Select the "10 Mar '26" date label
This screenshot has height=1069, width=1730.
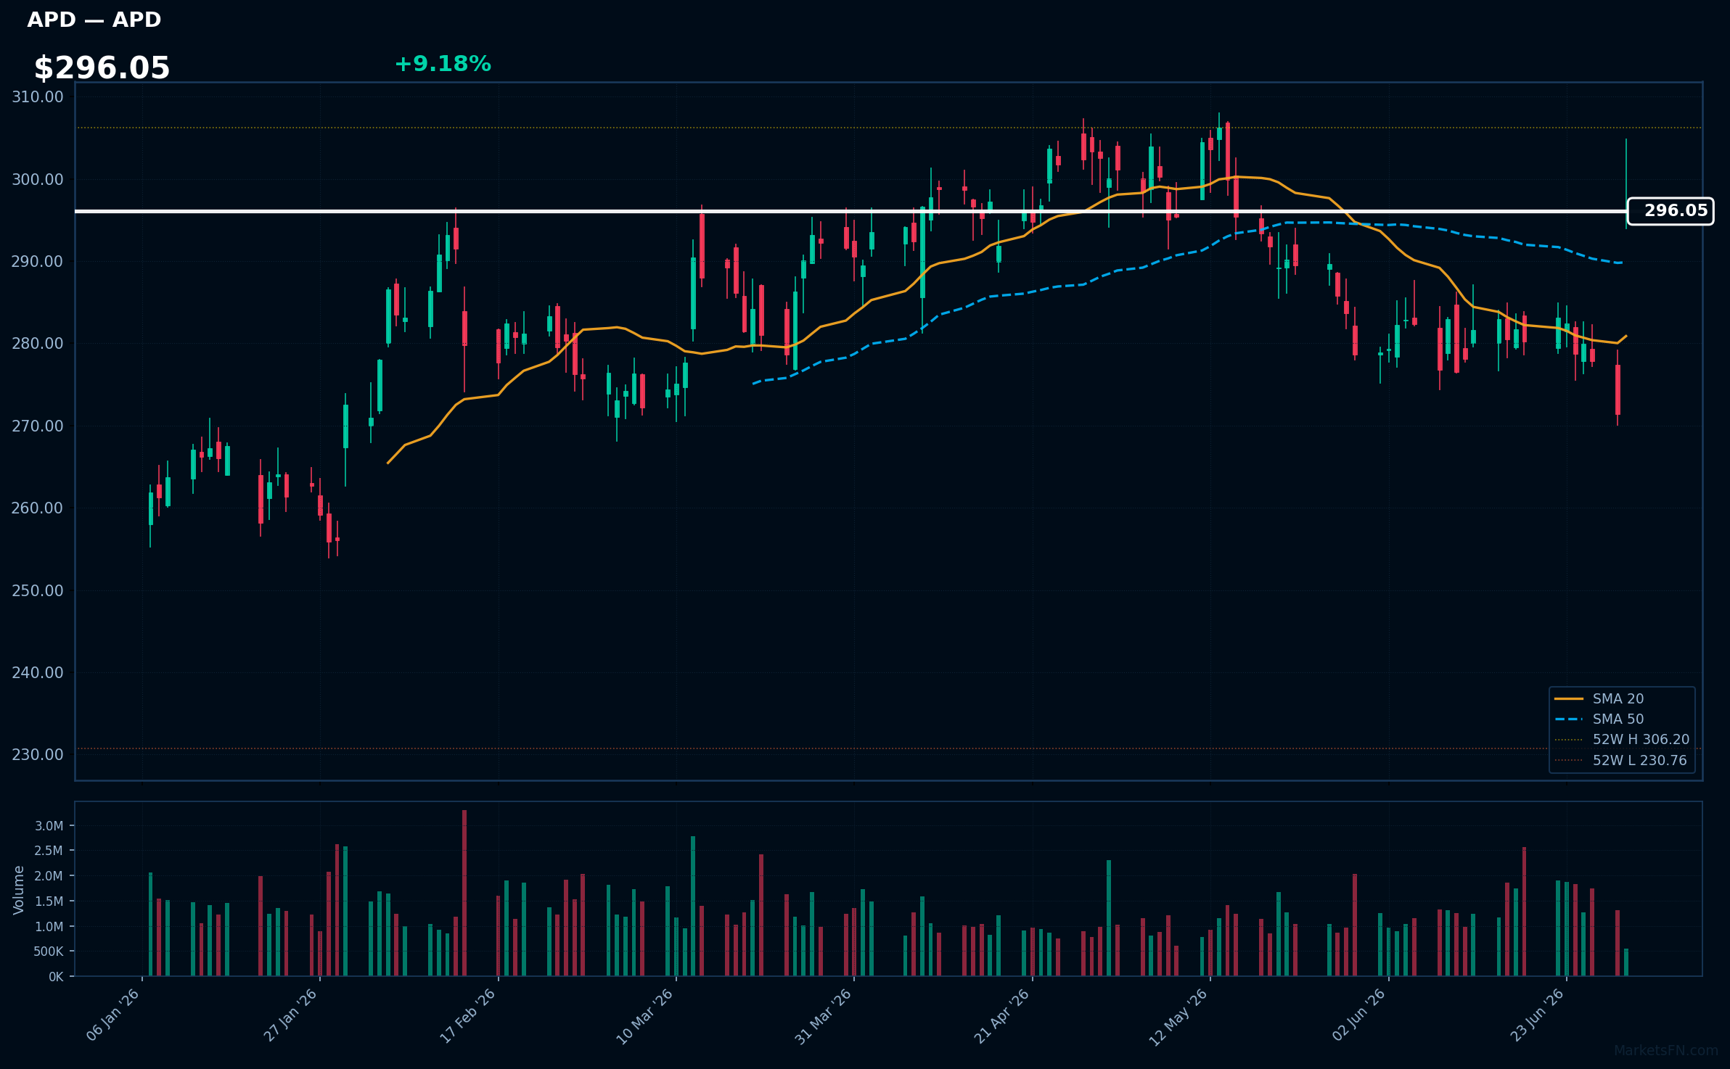tap(646, 1015)
